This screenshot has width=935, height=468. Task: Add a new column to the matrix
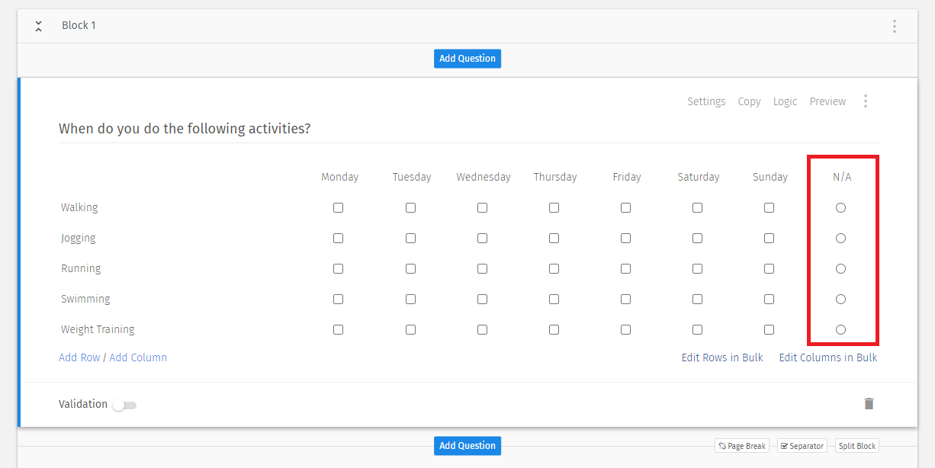138,357
